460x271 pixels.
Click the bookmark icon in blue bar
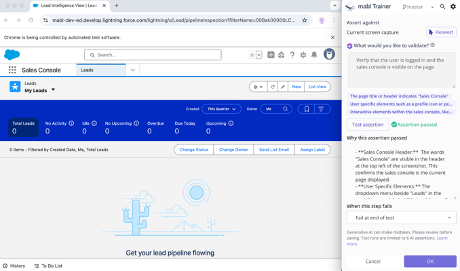click(x=306, y=109)
